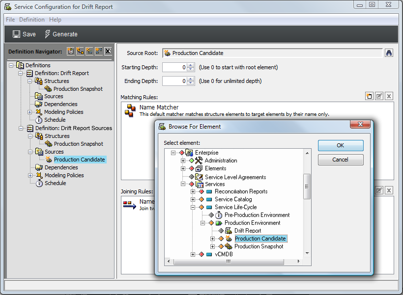The image size is (403, 295).
Task: Collapse the Services node in dialog
Action: (x=183, y=184)
